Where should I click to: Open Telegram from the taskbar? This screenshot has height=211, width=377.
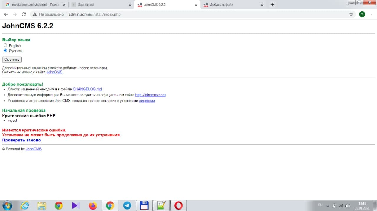(127, 205)
